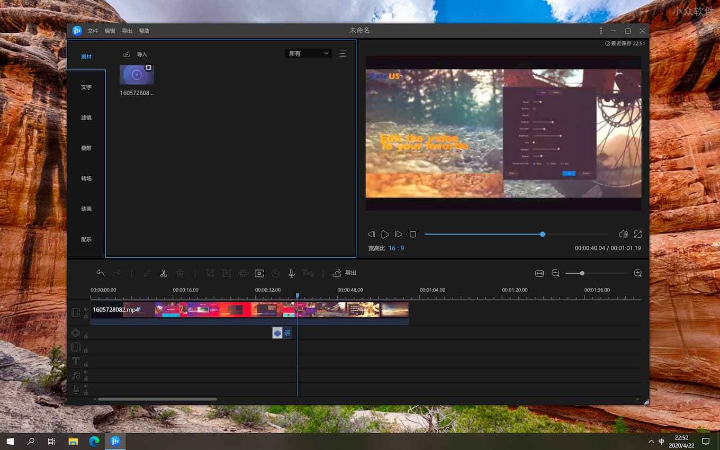The height and width of the screenshot is (450, 720).
Task: Open the three-dot menu in title bar
Action: point(601,31)
